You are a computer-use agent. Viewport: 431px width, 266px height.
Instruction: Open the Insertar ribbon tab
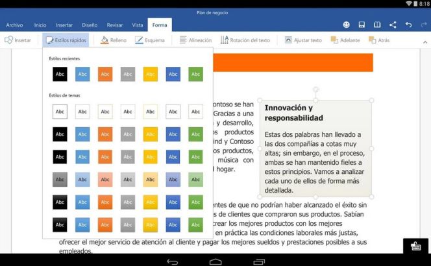[x=64, y=25]
